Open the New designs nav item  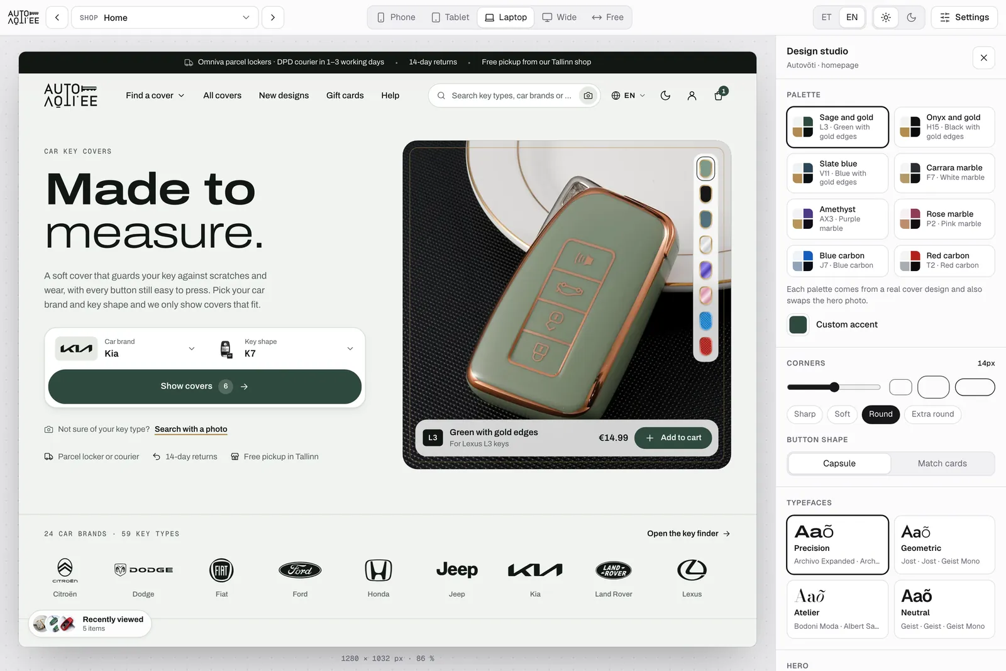[284, 96]
